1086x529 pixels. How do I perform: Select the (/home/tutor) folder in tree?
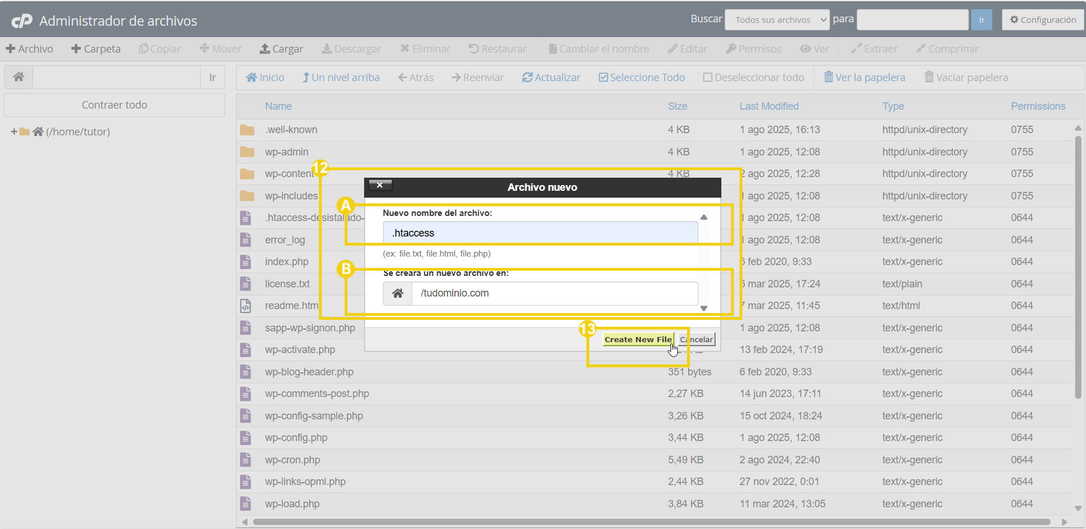(x=78, y=132)
